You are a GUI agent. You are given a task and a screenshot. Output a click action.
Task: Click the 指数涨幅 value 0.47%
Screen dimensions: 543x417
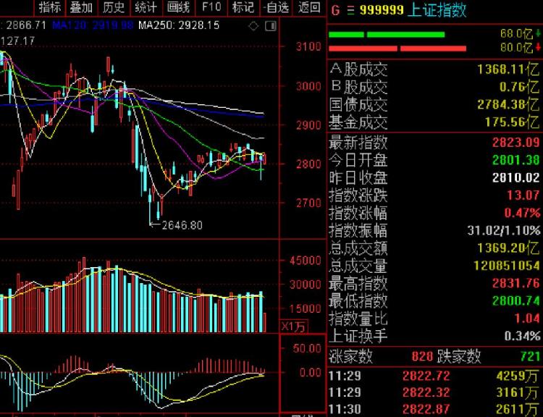[x=522, y=213]
